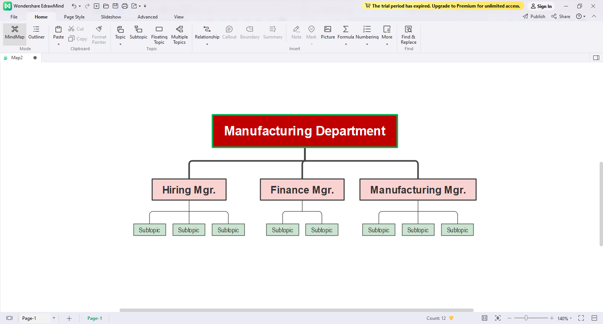603x324 pixels.
Task: Click the Export icon in title bar
Action: click(134, 6)
